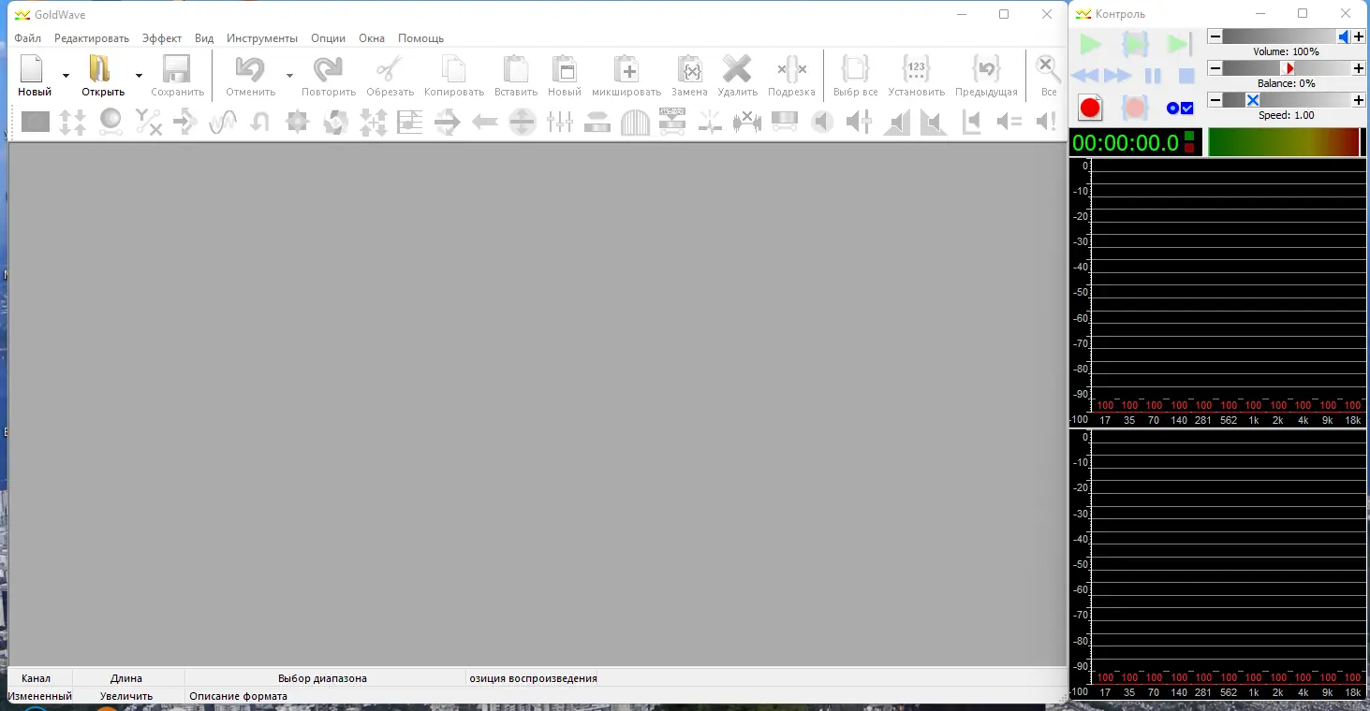
Task: Open the Редактировать menu
Action: (x=92, y=38)
